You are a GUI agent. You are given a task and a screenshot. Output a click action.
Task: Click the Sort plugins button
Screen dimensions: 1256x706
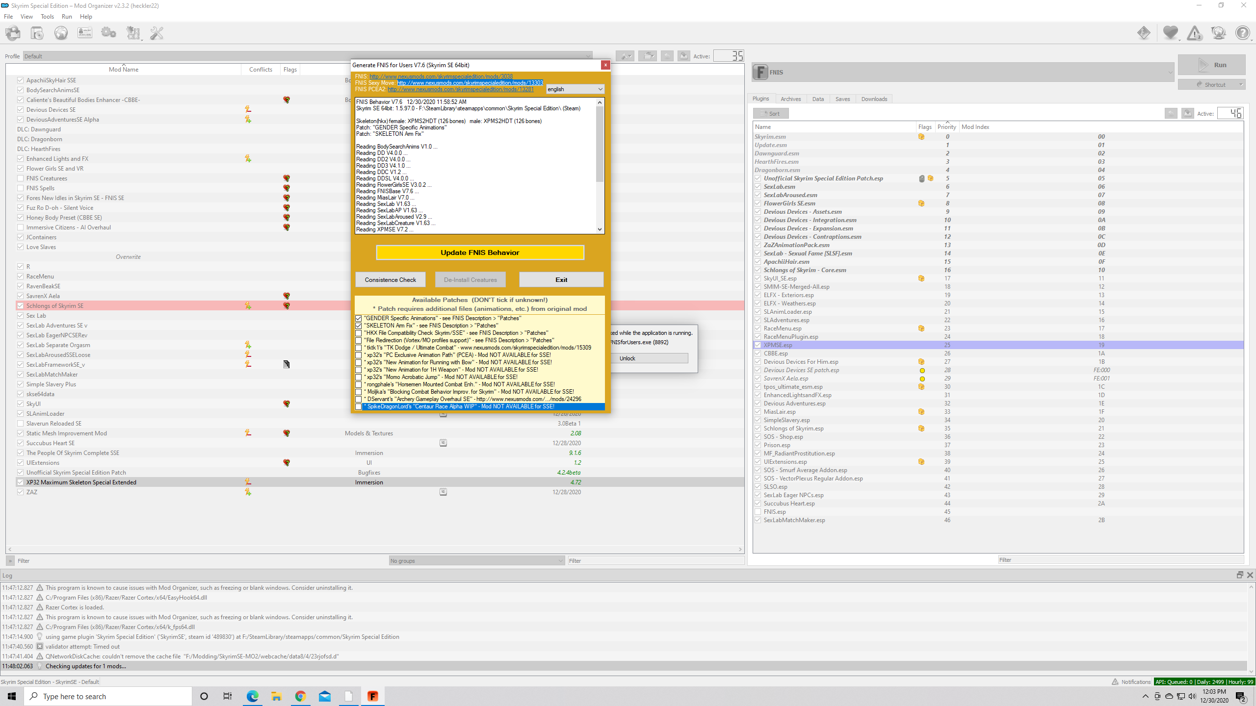point(771,114)
